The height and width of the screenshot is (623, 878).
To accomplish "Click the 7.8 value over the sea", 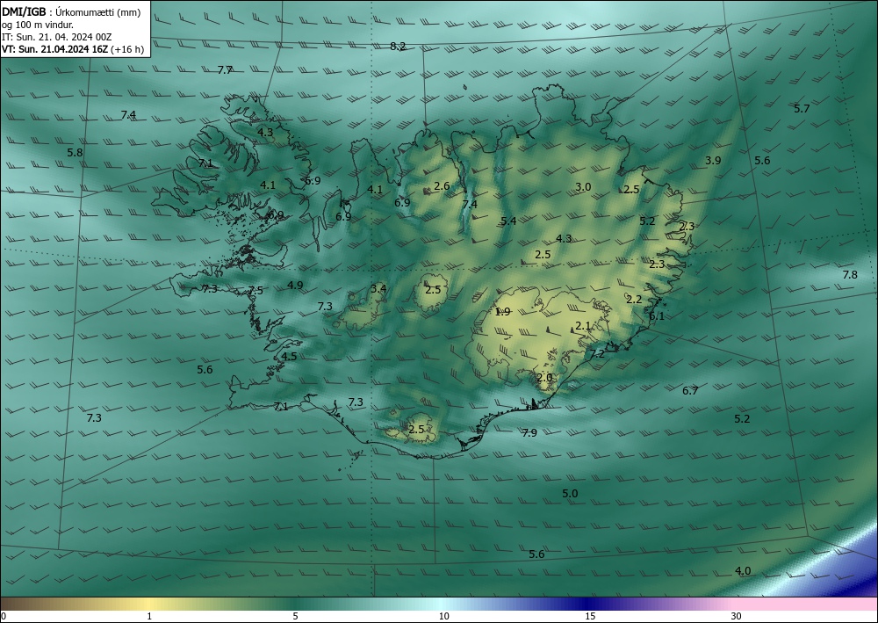I will coord(850,274).
